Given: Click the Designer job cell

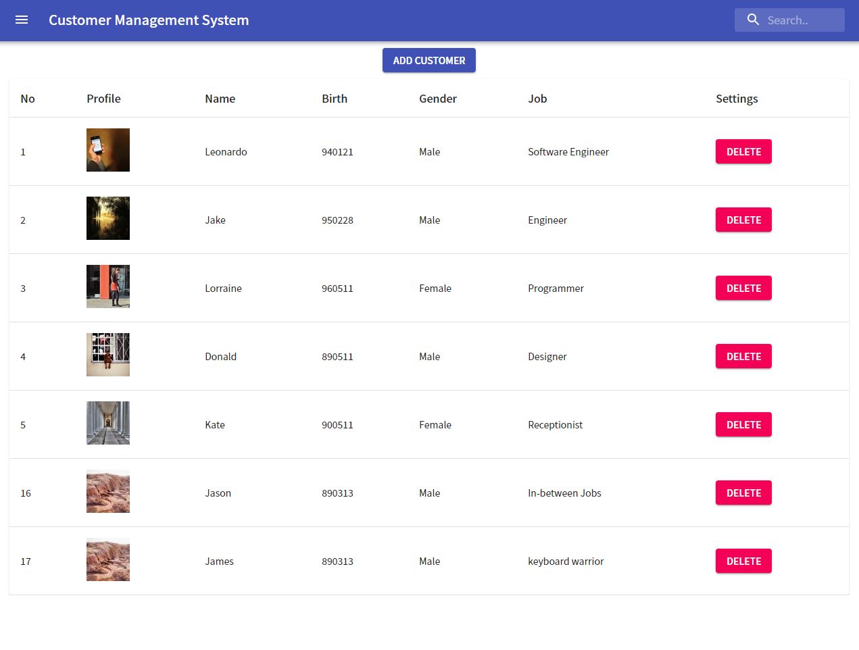Looking at the screenshot, I should (547, 357).
